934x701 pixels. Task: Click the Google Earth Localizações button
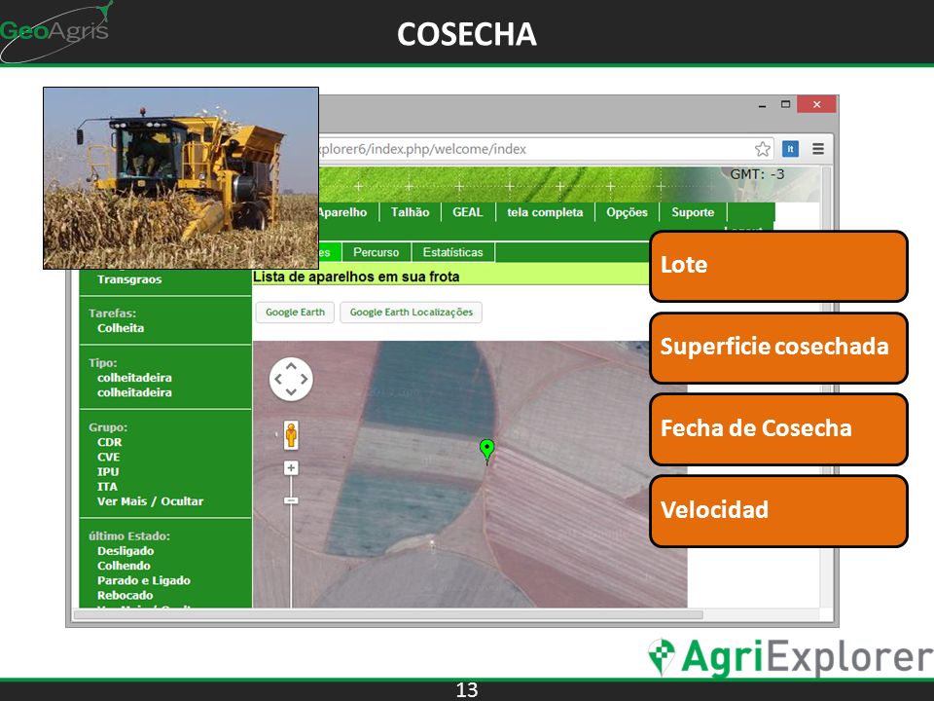411,313
